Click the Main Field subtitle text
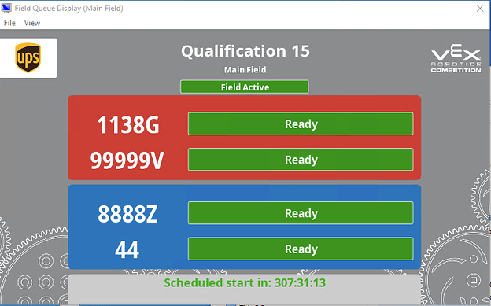Viewport: 491px width, 306px height. click(245, 70)
